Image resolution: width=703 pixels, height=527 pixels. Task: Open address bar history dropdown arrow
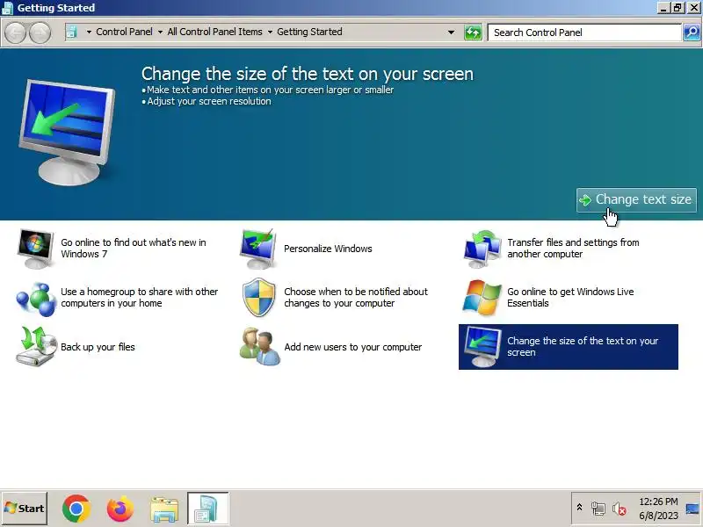tap(451, 32)
